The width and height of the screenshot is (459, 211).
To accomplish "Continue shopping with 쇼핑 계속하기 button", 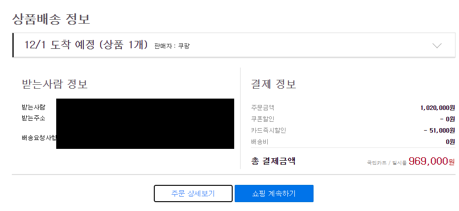I will [x=274, y=193].
